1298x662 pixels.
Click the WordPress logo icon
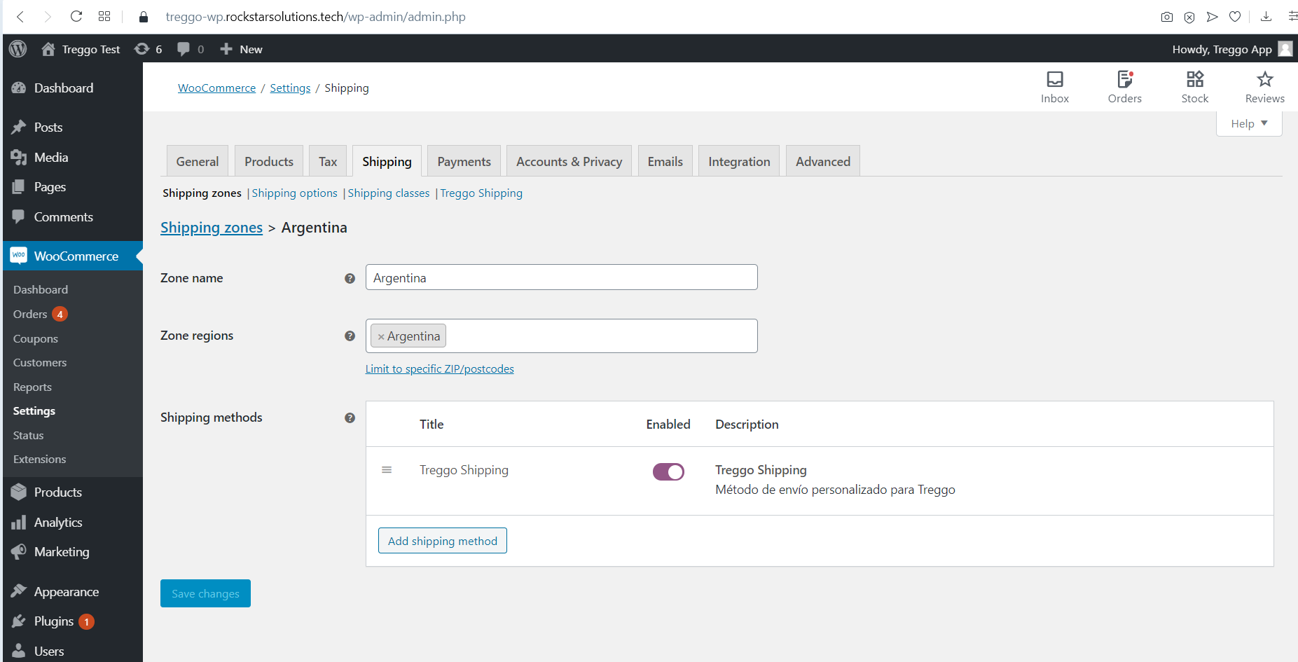pyautogui.click(x=18, y=49)
